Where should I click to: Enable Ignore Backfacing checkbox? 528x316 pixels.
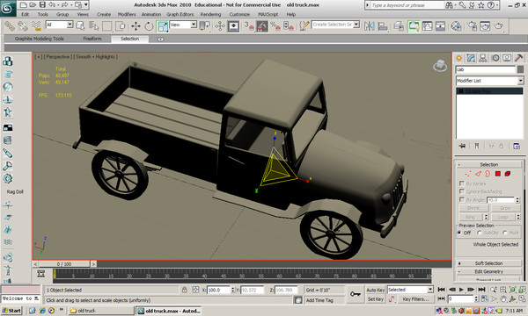pyautogui.click(x=462, y=191)
